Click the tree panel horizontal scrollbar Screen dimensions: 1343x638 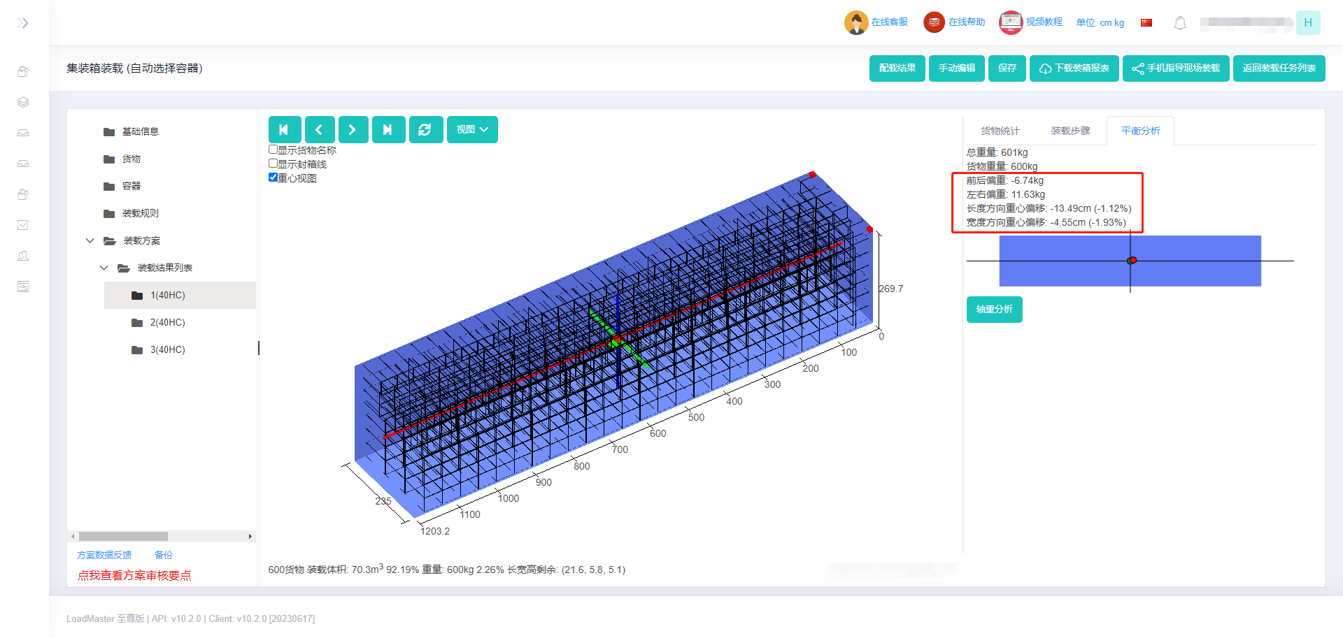(x=123, y=536)
